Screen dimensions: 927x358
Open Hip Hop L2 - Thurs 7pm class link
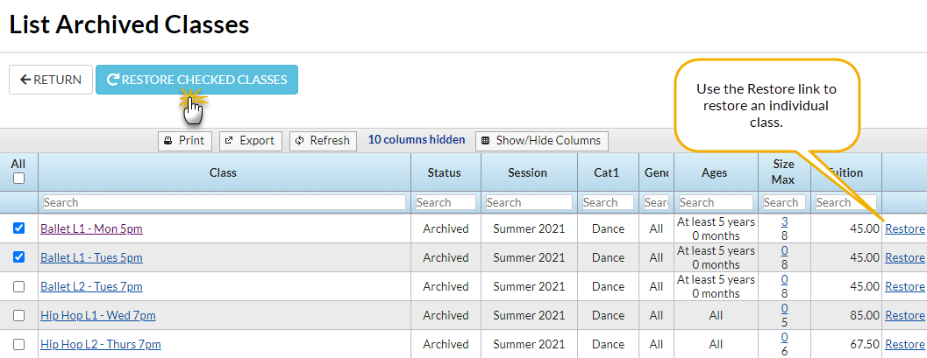[100, 344]
